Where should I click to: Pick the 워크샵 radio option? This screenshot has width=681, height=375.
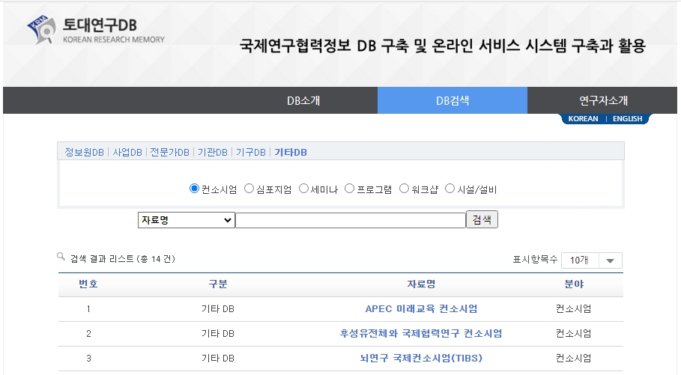[404, 189]
